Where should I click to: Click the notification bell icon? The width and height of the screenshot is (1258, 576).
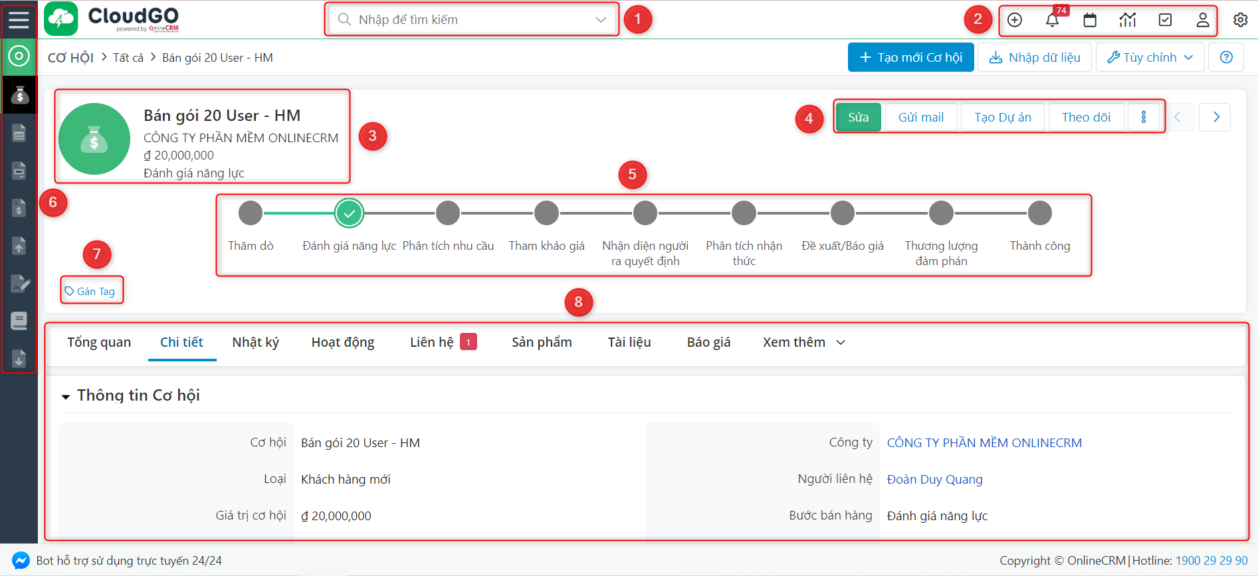(x=1052, y=20)
